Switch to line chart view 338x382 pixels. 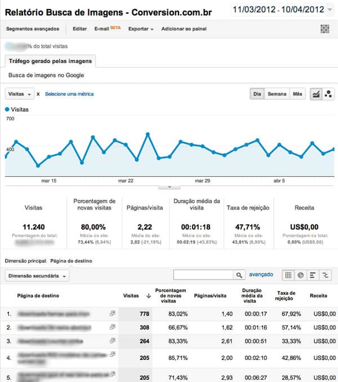[316, 94]
